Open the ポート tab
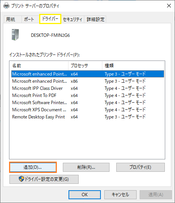This screenshot has height=203, width=175. point(29,20)
